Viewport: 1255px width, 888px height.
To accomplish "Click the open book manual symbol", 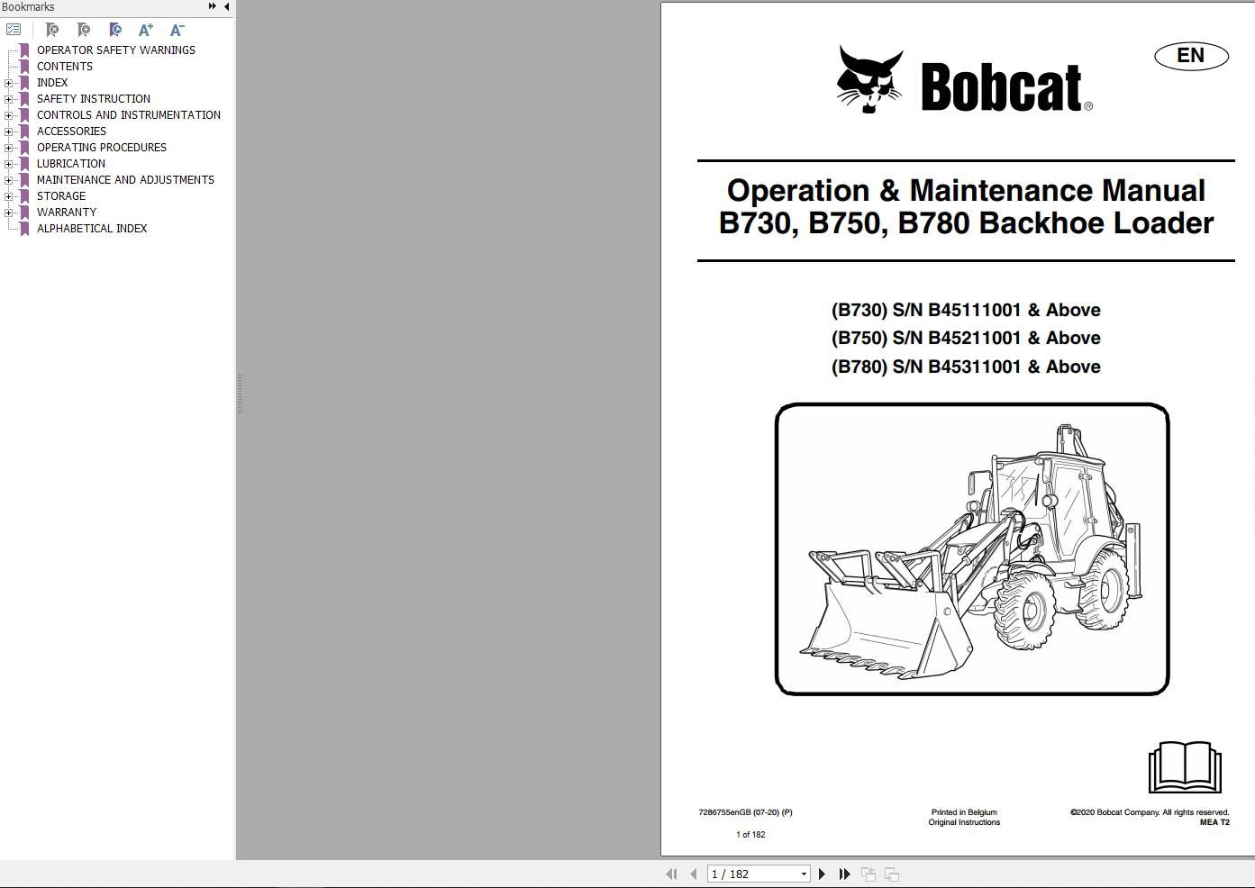I will (x=1185, y=767).
